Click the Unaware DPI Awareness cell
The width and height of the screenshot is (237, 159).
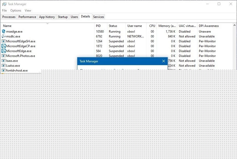pyautogui.click(x=205, y=32)
